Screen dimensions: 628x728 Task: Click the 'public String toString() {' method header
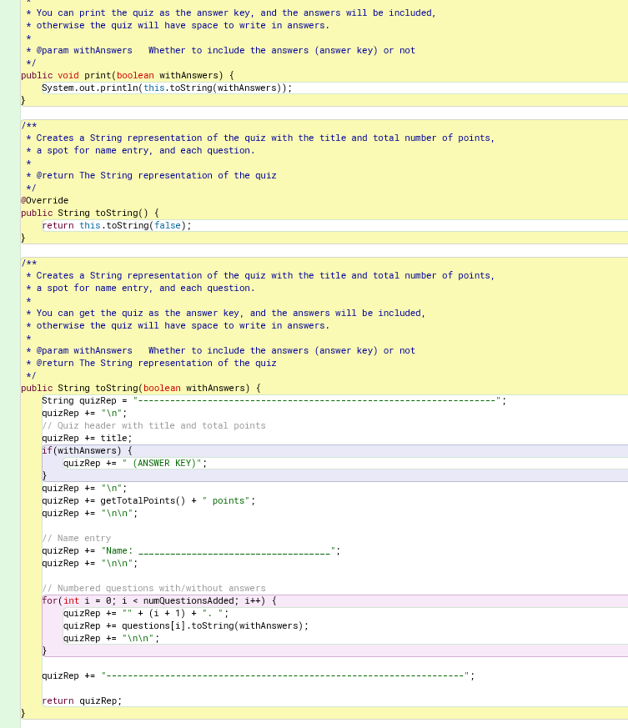(x=89, y=213)
